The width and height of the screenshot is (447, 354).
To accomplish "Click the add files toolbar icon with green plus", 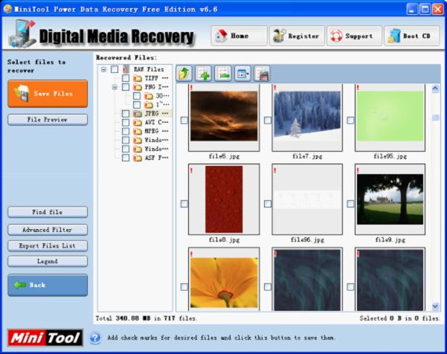I will tap(203, 74).
